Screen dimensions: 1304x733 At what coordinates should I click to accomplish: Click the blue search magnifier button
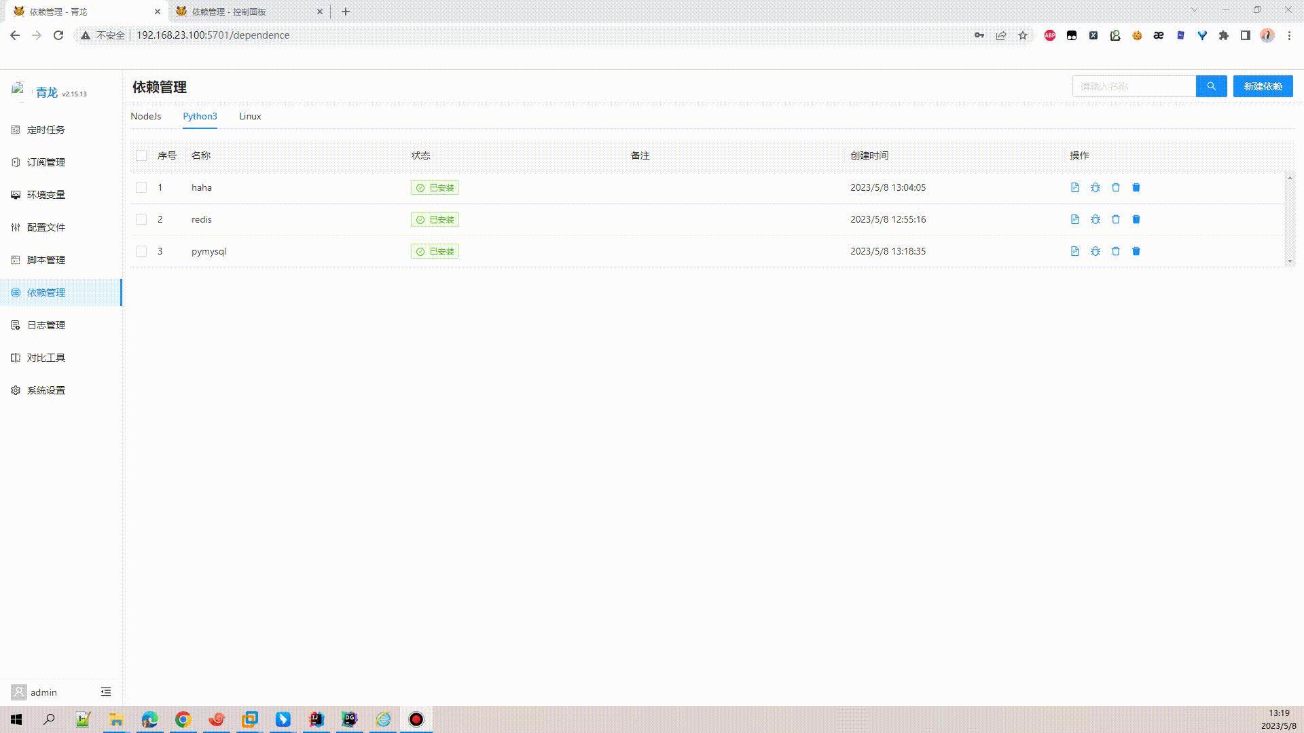tap(1211, 86)
